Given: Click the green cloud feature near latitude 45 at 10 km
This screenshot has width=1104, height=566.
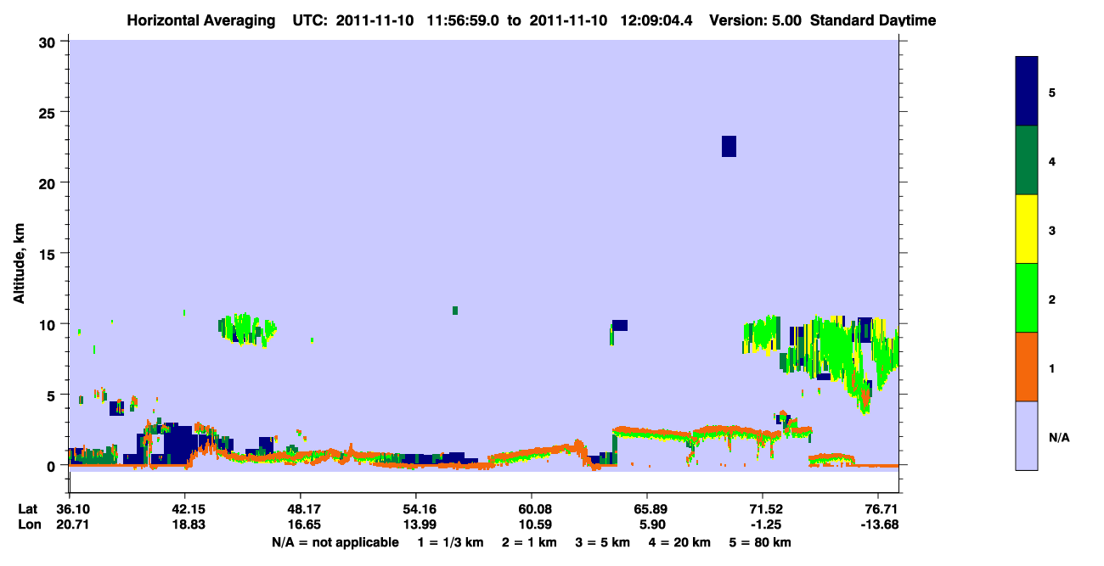Looking at the screenshot, I should 247,328.
